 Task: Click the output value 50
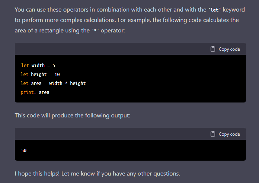coord(24,151)
